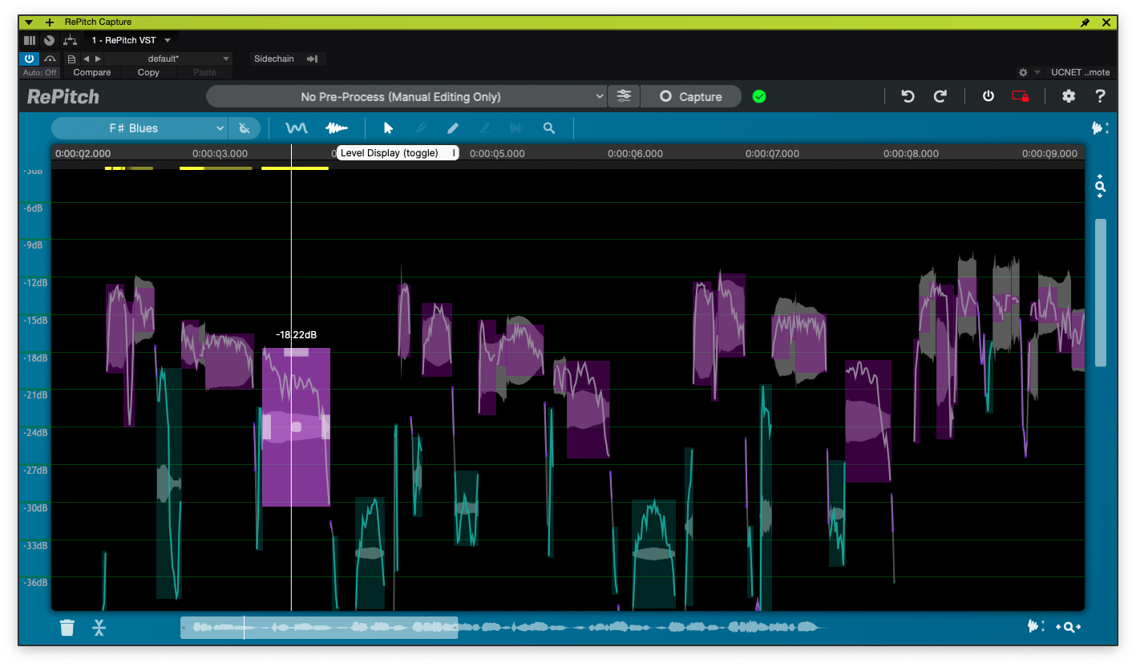Open the preset file icon
Viewport: 1136px width, 667px height.
pos(71,59)
